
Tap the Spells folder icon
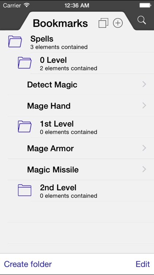tap(15, 41)
